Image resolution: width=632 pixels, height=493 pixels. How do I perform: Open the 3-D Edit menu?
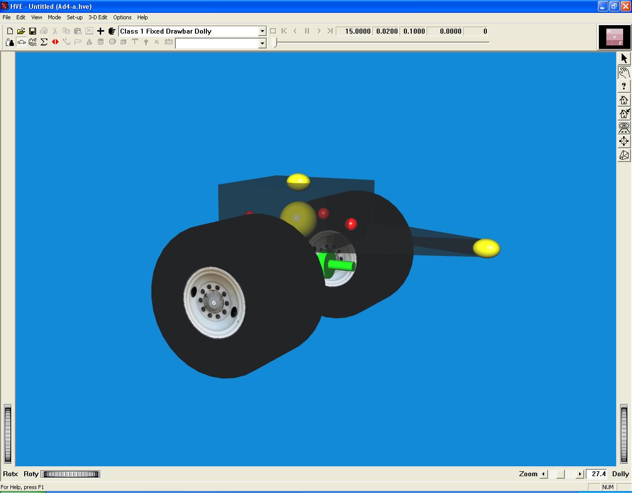pos(98,17)
